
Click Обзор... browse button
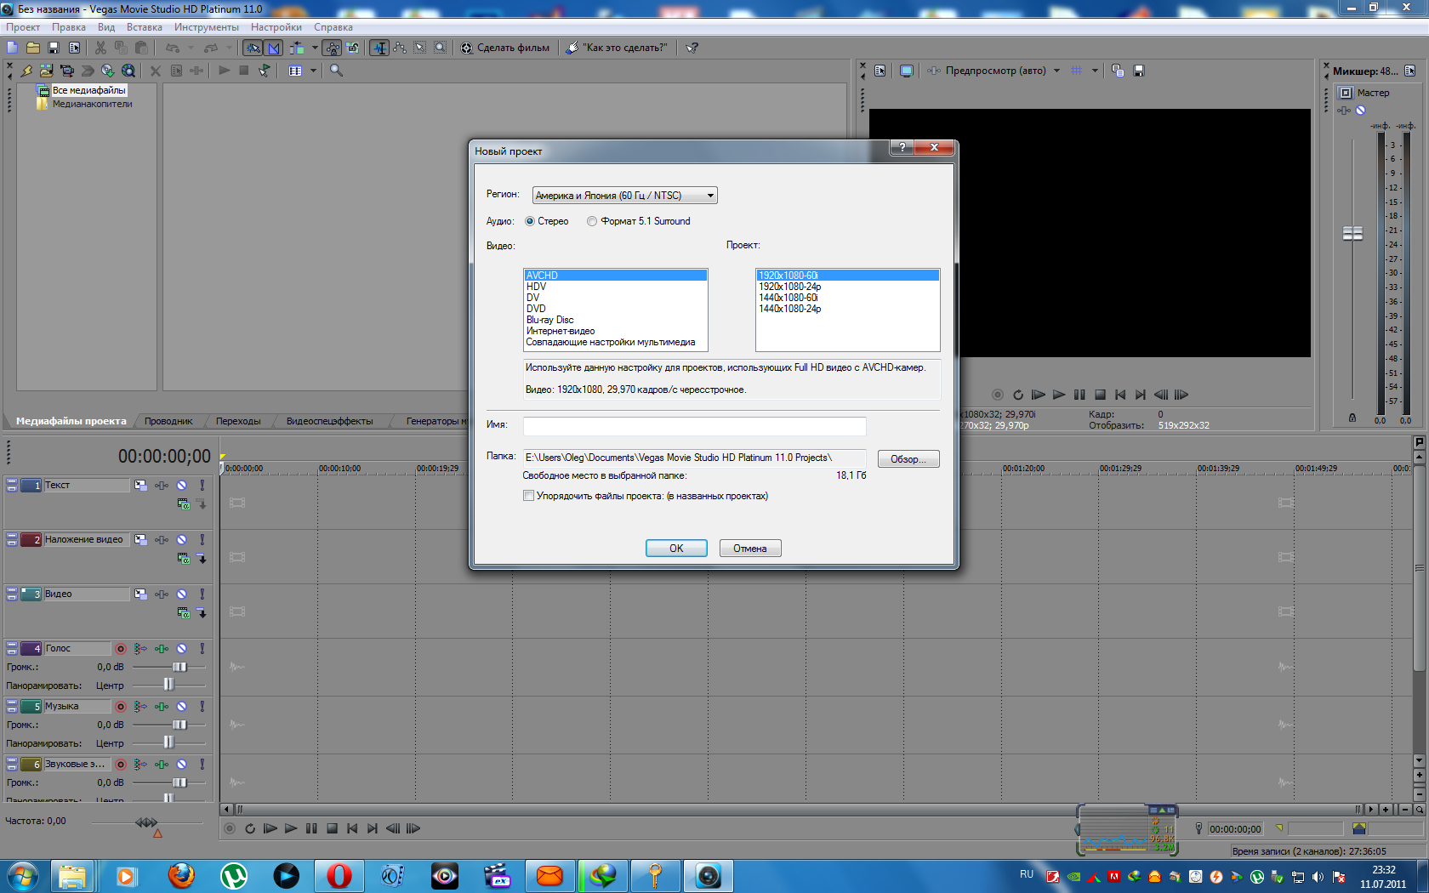(x=908, y=459)
